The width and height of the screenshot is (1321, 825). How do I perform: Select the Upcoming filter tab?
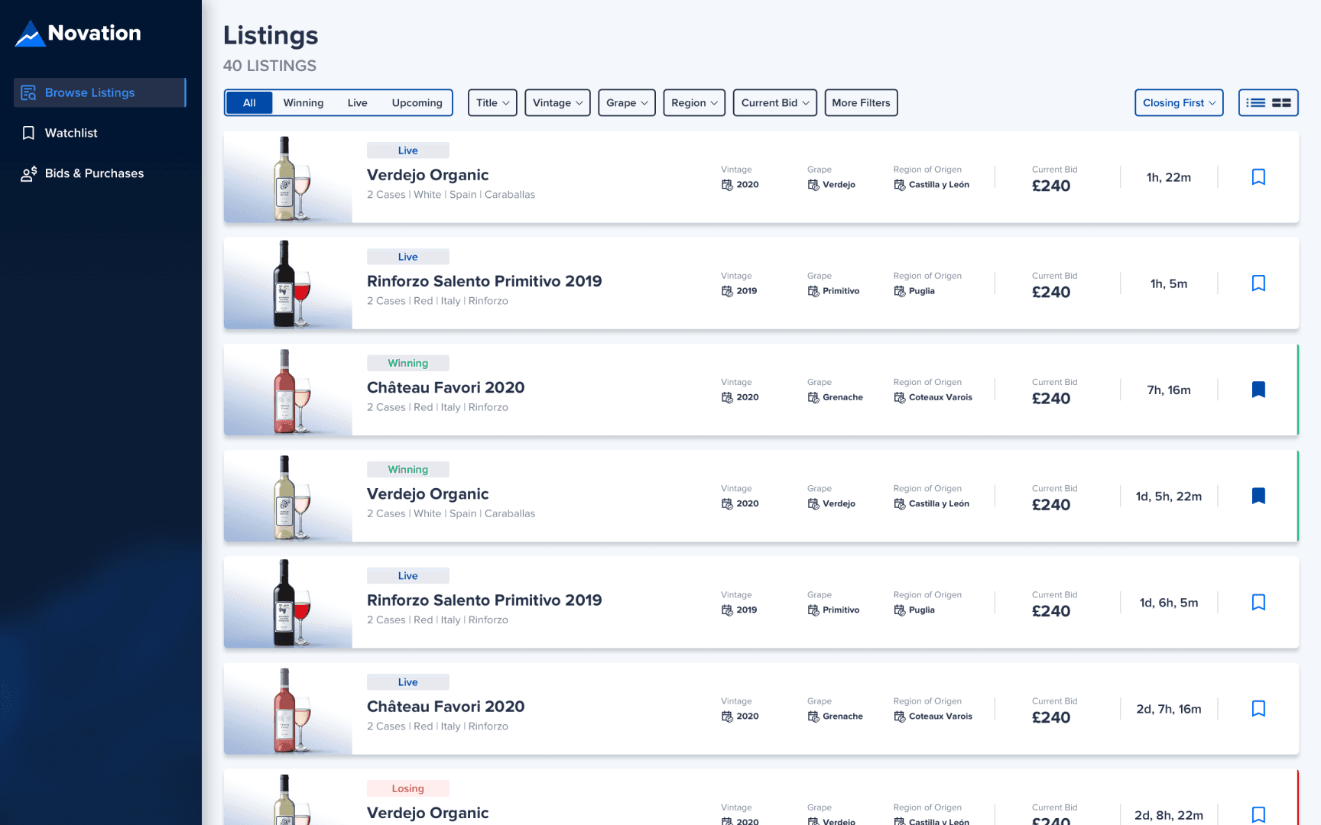pos(417,103)
